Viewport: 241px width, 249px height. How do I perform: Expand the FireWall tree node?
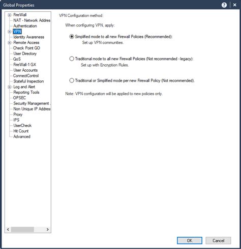(x=10, y=15)
